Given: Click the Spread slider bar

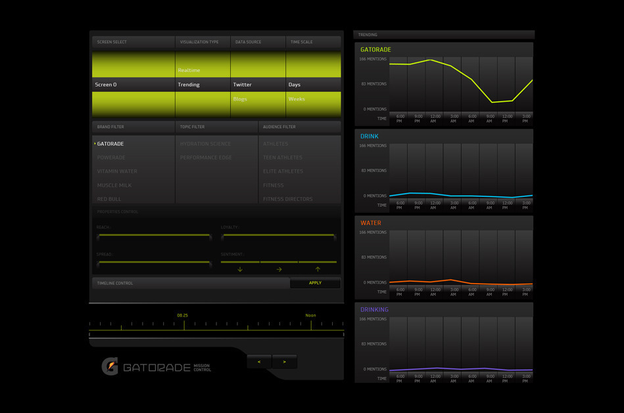Looking at the screenshot, I should click(x=154, y=263).
